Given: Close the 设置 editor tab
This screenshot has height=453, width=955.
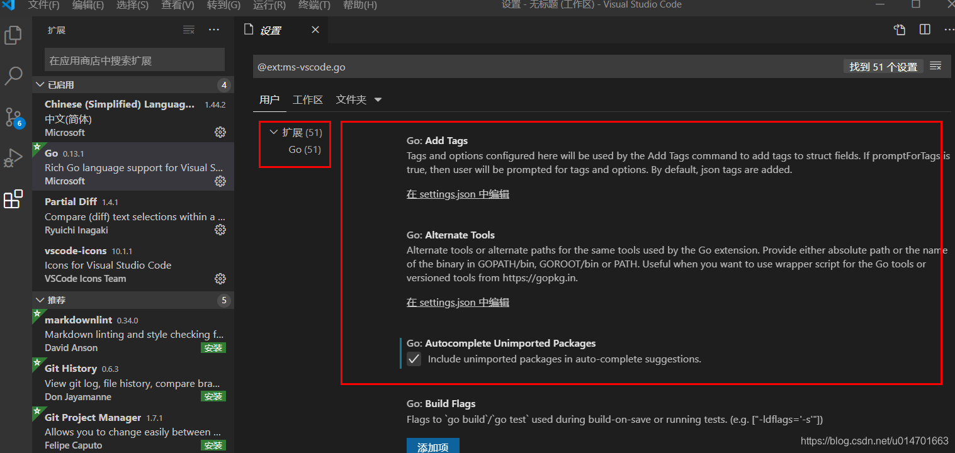Looking at the screenshot, I should click(x=315, y=30).
